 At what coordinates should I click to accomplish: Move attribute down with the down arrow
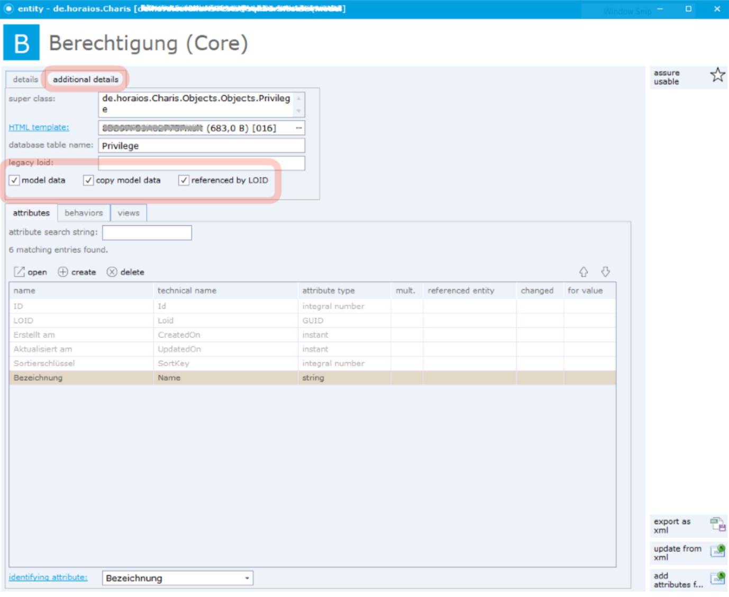605,272
